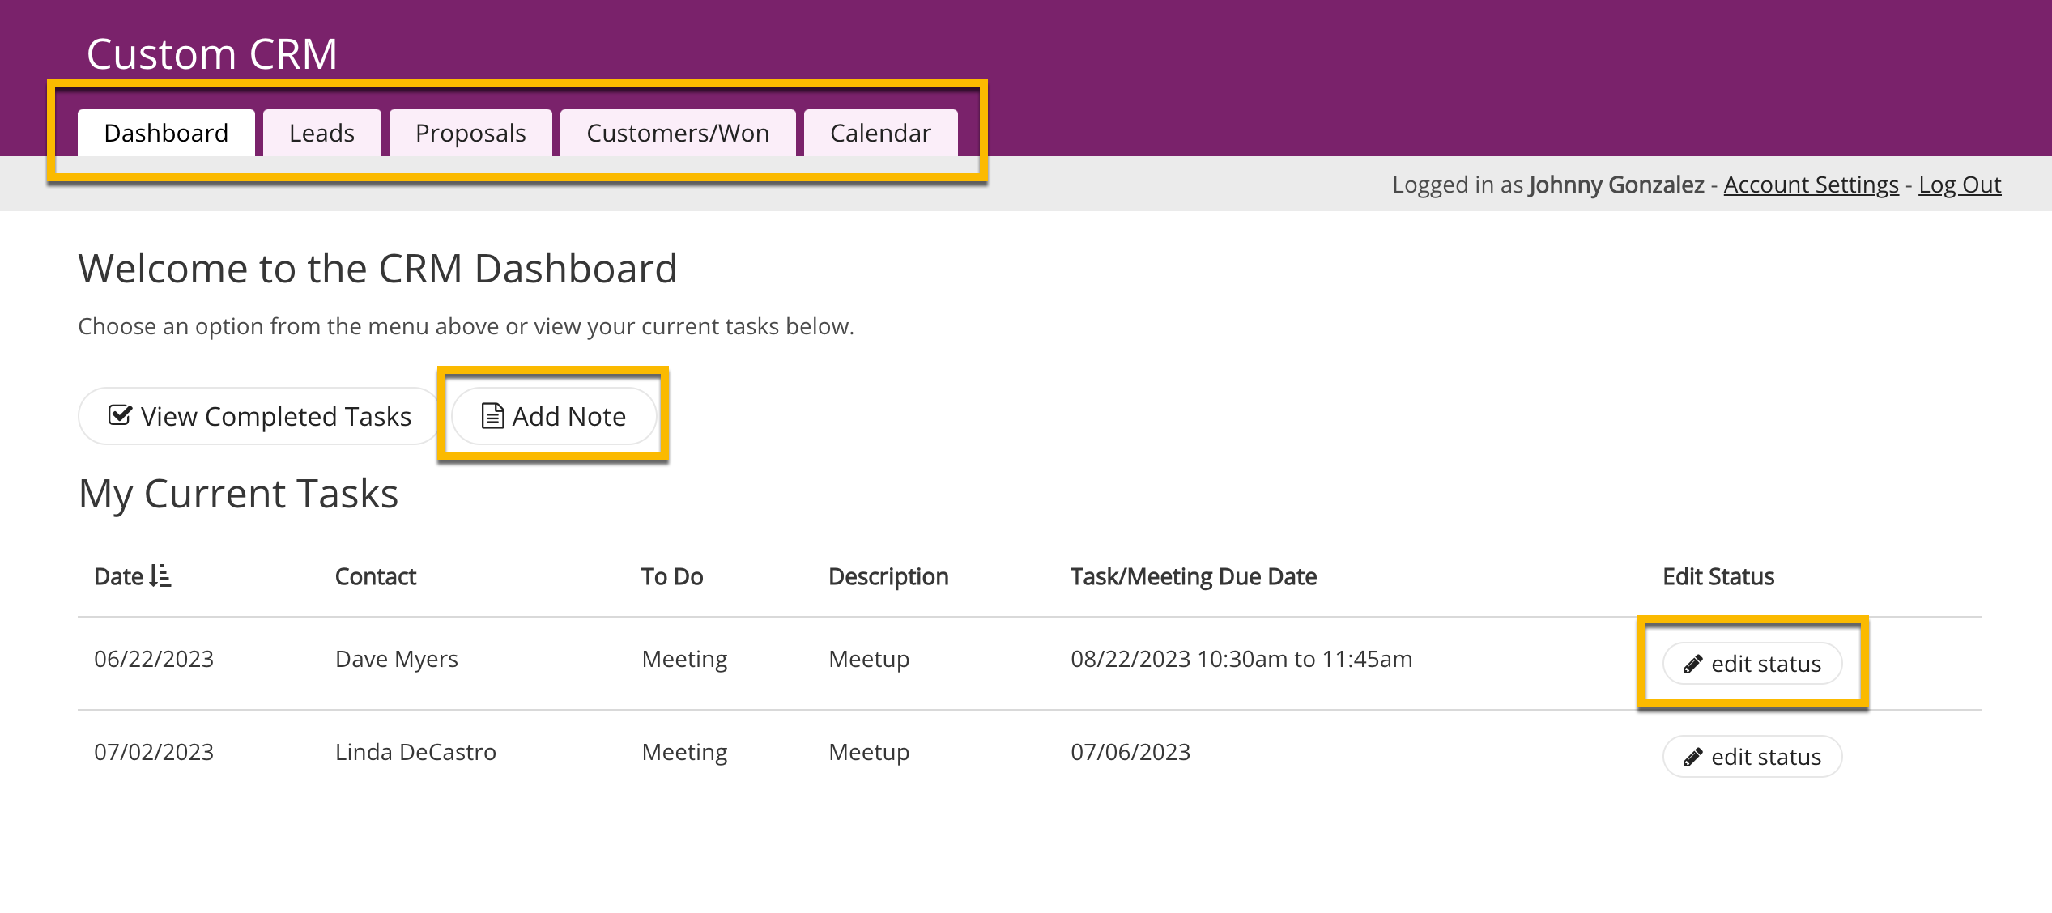Click checkmark icon on View Completed Tasks
The height and width of the screenshot is (913, 2052).
tap(120, 416)
